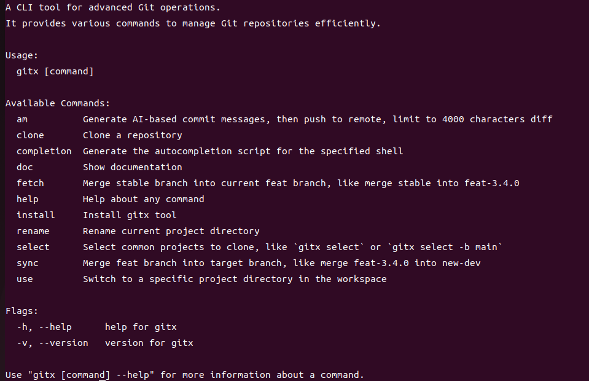Click the 'install' command name

[36, 215]
